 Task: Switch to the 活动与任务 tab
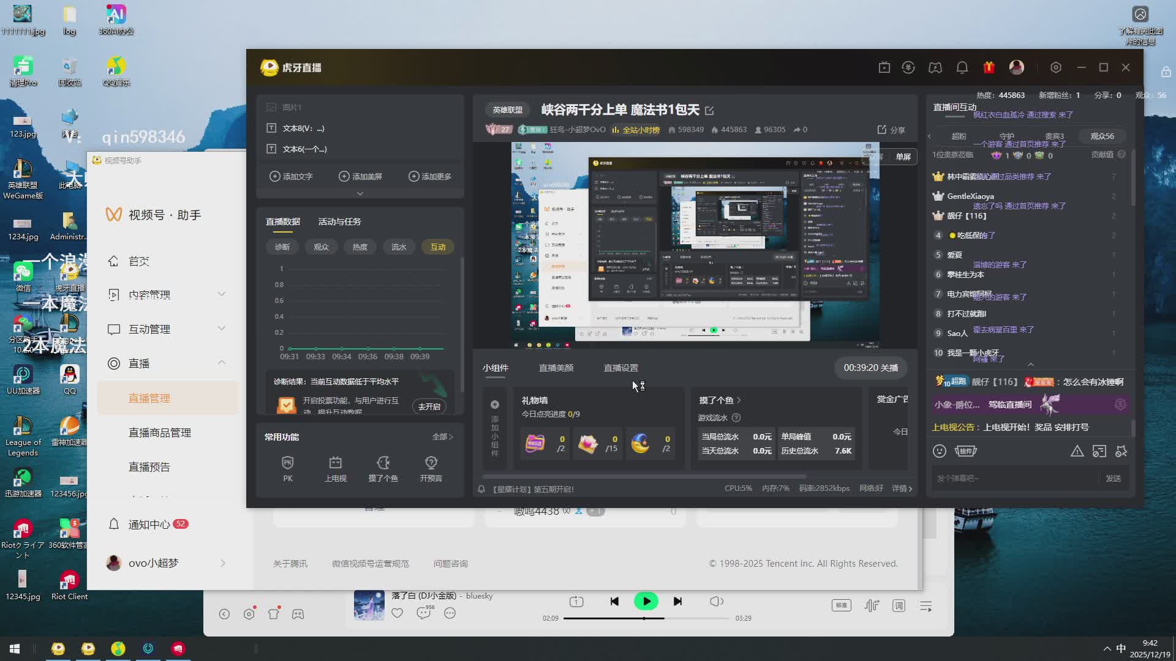pos(339,222)
